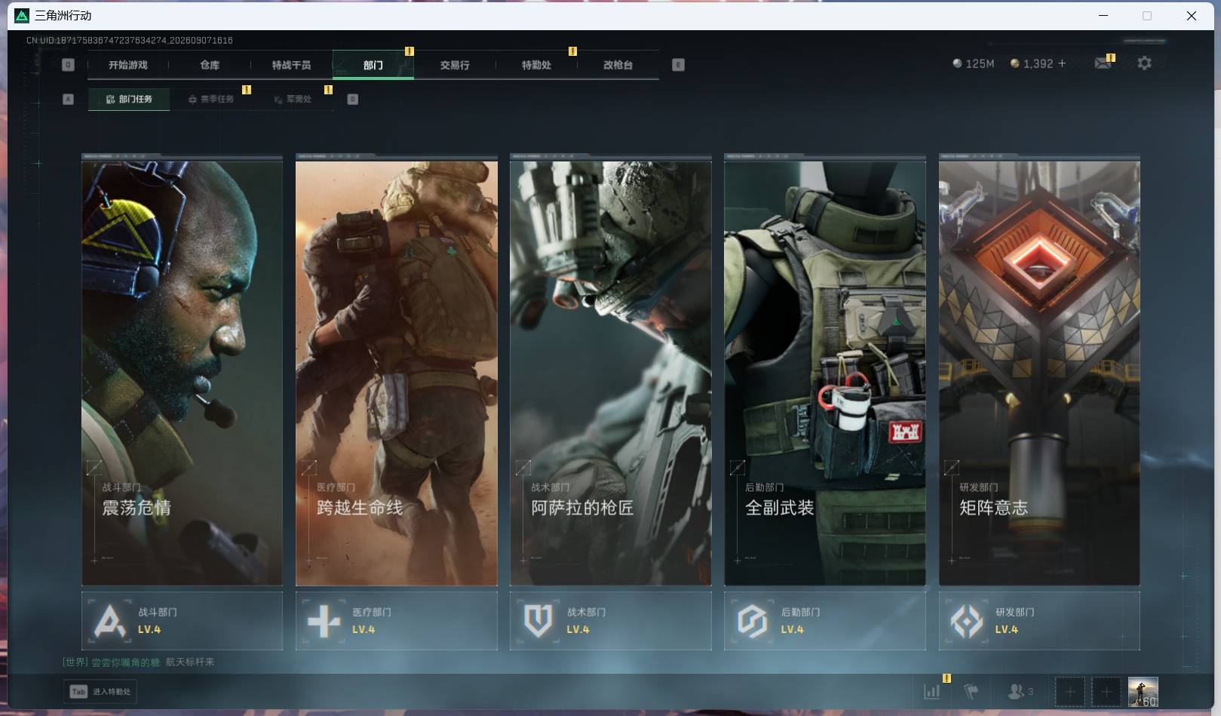Click the 战斗部门 LV.4 button
The image size is (1221, 716).
coord(182,621)
